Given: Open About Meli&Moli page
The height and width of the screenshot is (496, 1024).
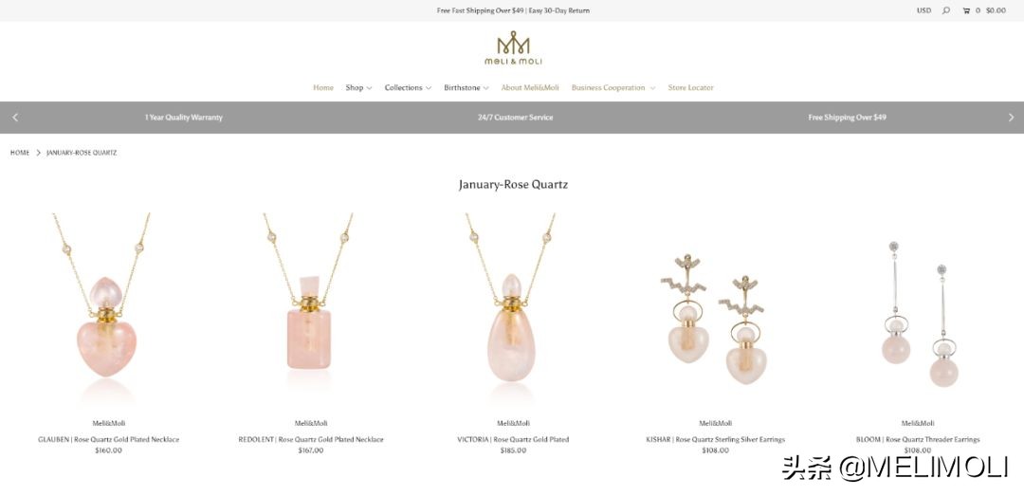Looking at the screenshot, I should pos(530,87).
